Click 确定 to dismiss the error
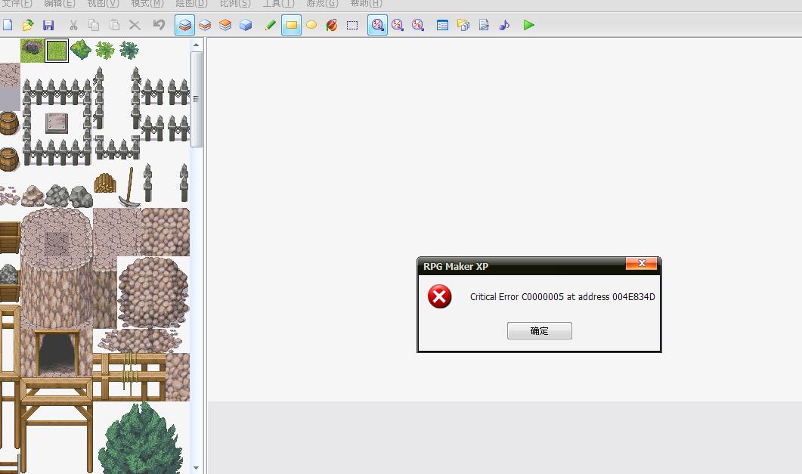 (540, 331)
